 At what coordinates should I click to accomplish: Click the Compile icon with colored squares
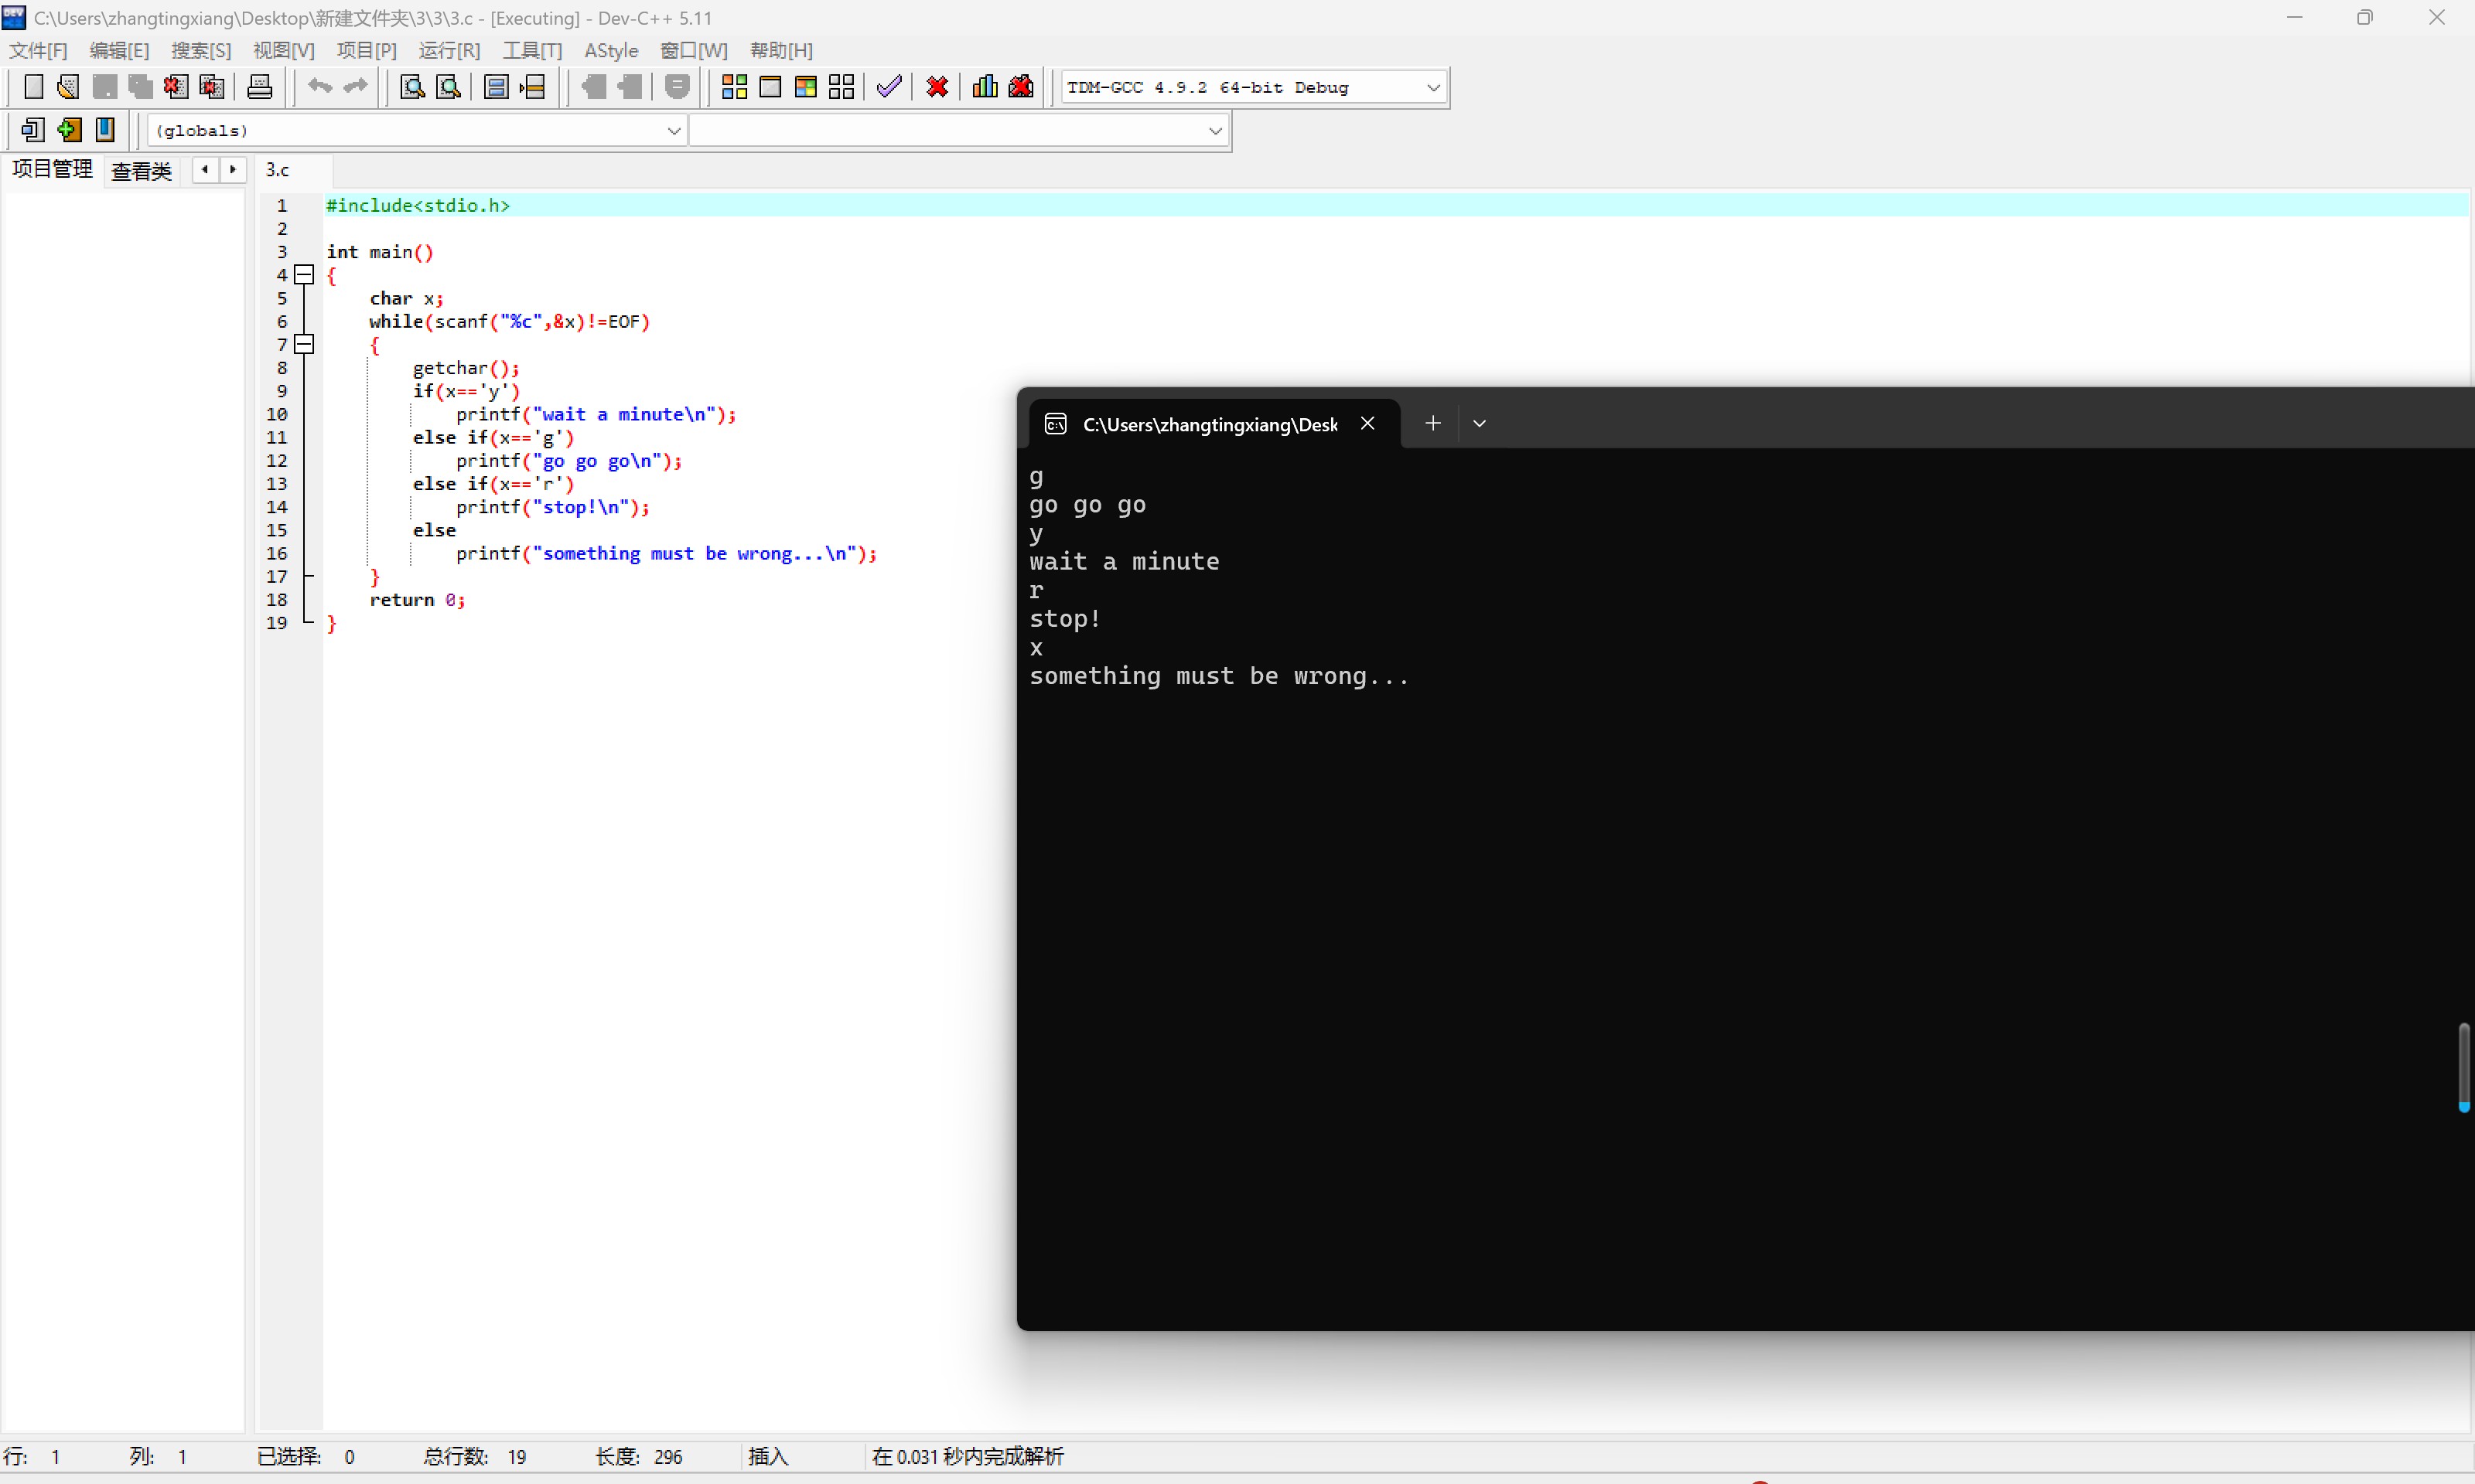click(734, 87)
